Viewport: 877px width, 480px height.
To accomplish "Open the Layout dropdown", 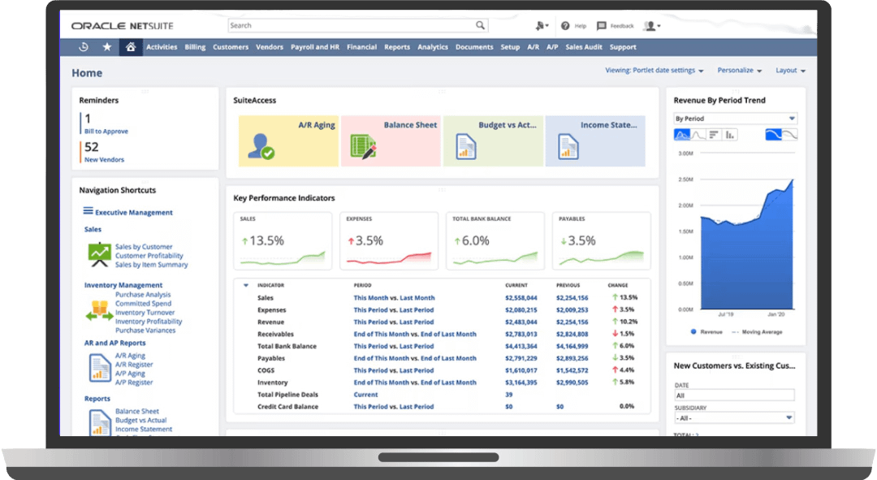I will (790, 71).
